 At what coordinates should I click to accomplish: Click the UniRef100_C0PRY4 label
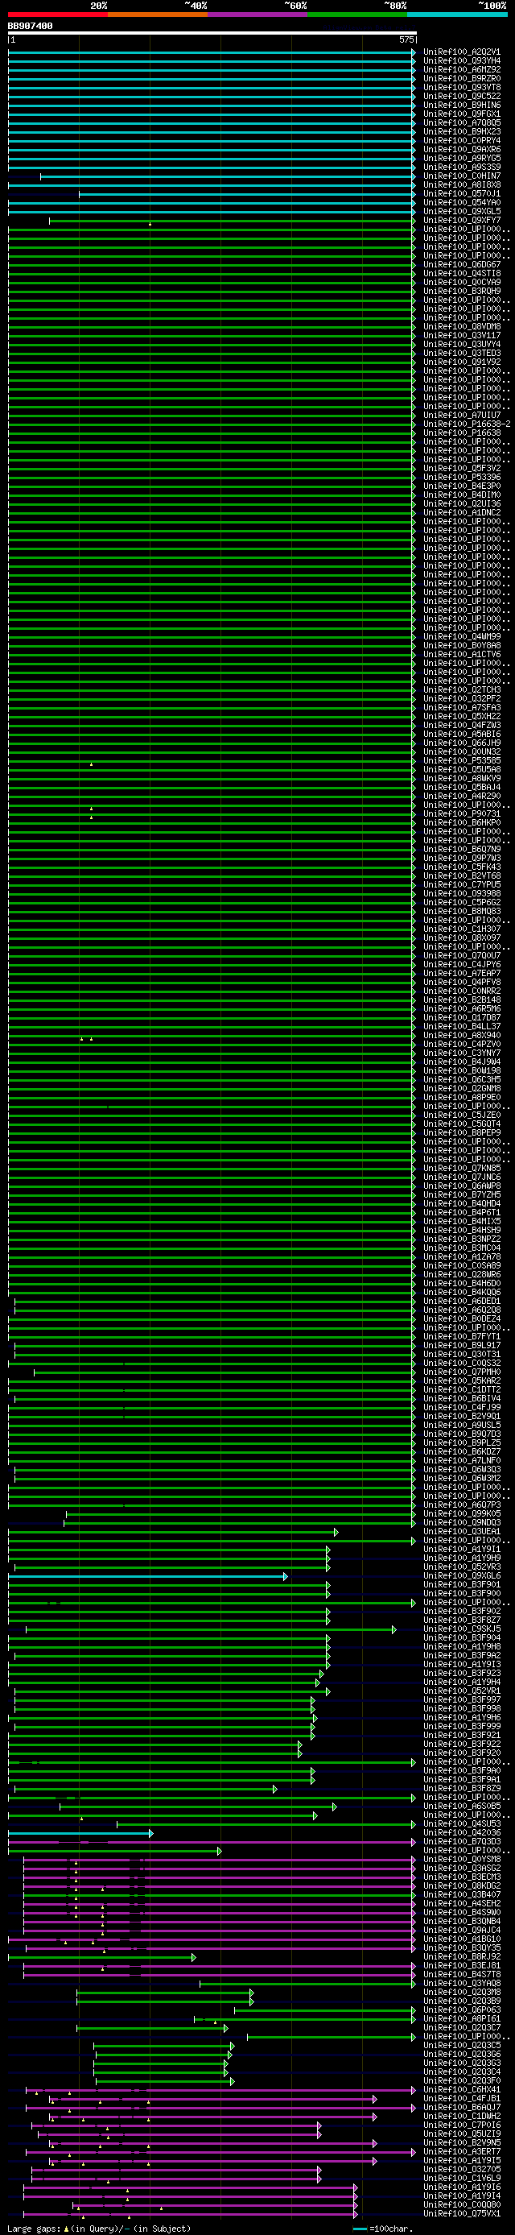click(461, 141)
